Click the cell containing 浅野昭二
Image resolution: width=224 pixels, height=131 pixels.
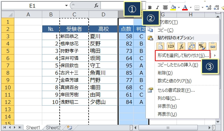74,102
